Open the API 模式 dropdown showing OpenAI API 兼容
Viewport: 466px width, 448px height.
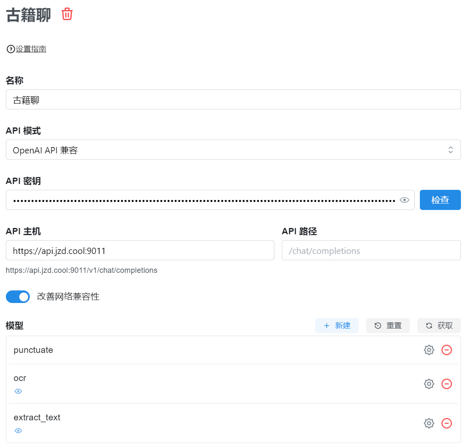(x=233, y=150)
